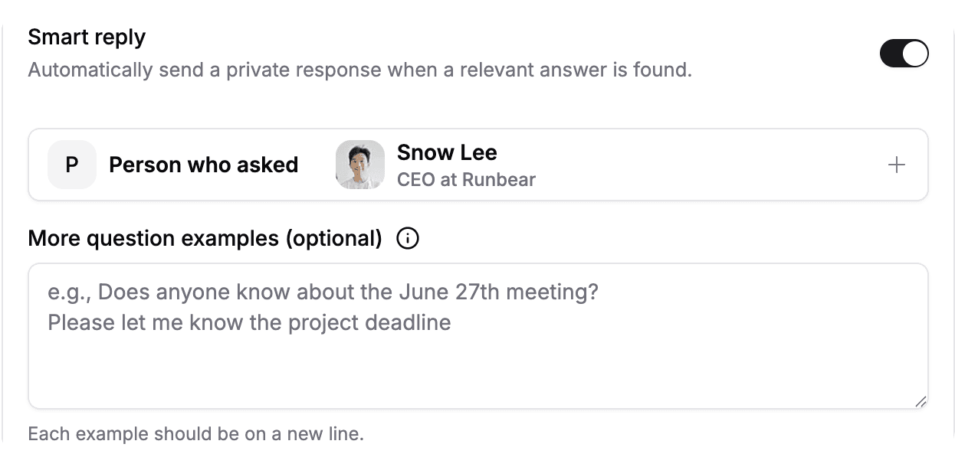955x467 pixels.
Task: Click the white knob of the Smart reply switch
Action: pyautogui.click(x=915, y=54)
